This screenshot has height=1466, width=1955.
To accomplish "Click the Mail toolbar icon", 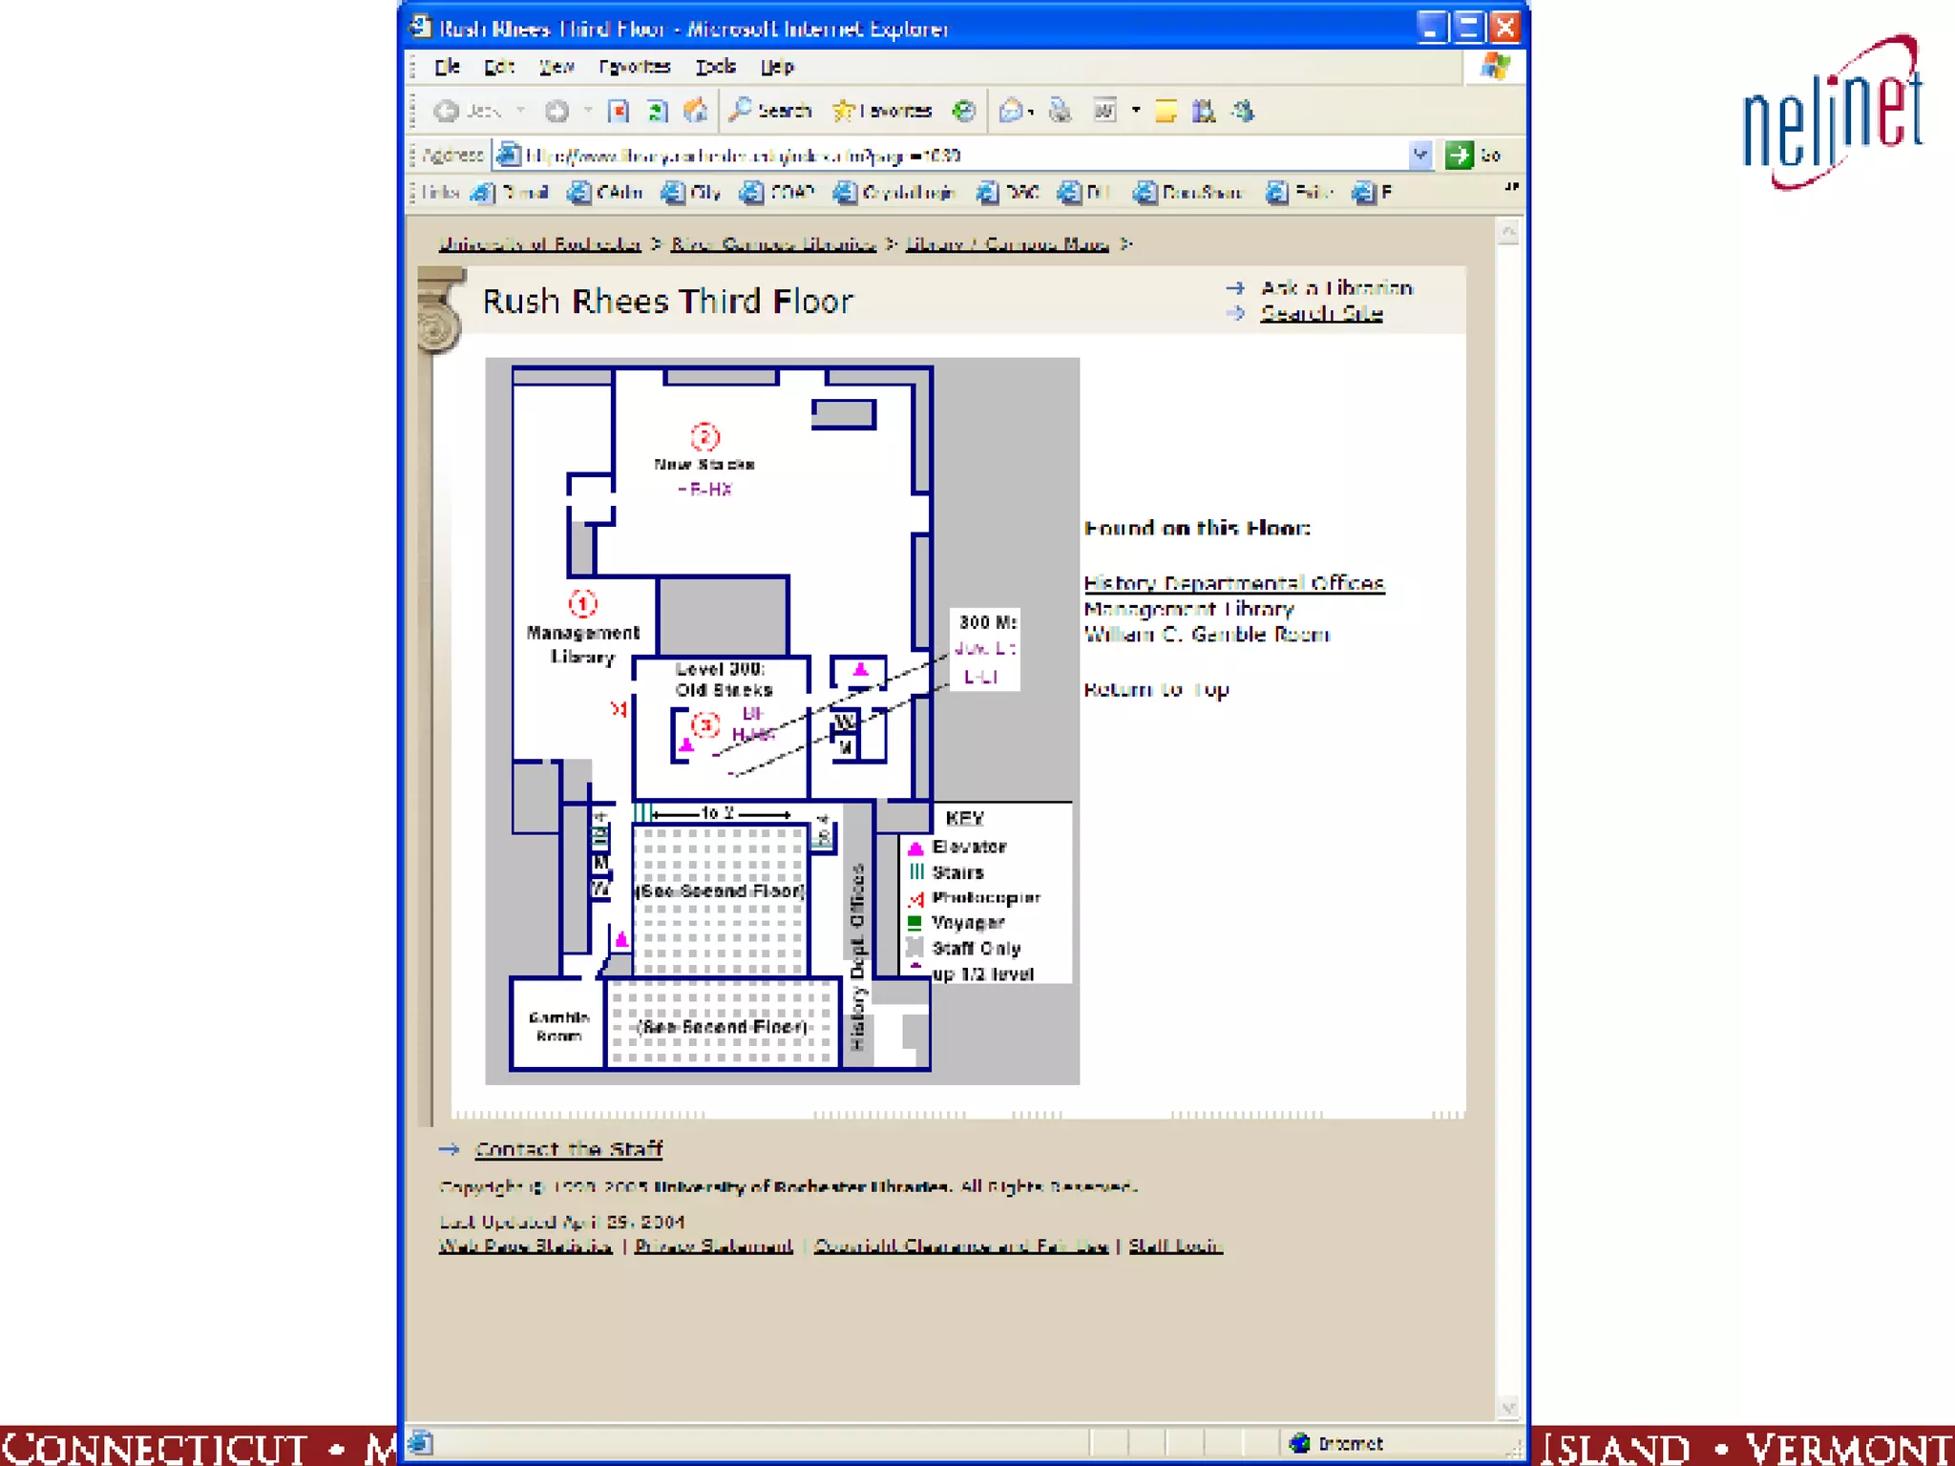I will click(x=1011, y=111).
